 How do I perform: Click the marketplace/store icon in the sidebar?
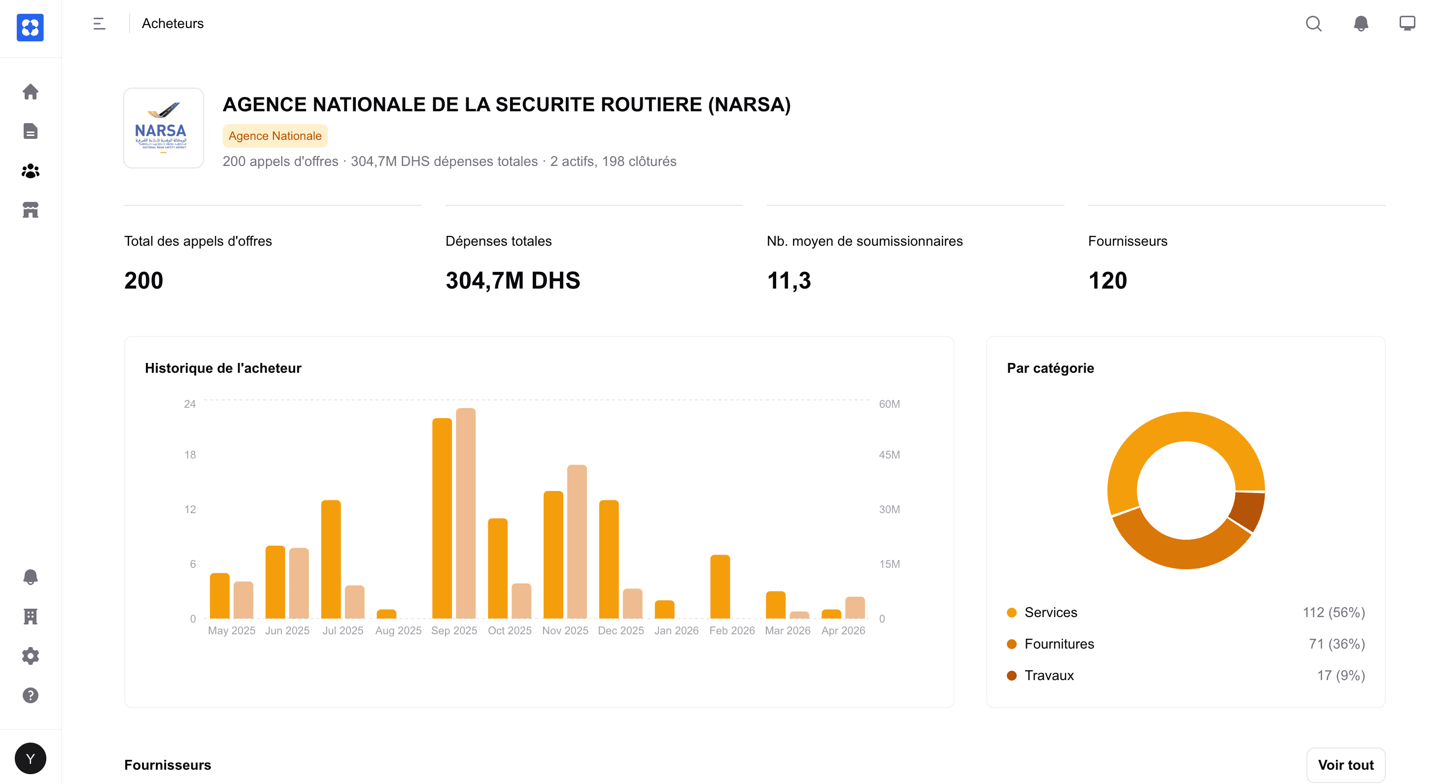click(x=30, y=210)
